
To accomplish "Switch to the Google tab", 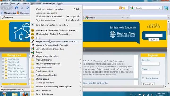I will point(104,18).
